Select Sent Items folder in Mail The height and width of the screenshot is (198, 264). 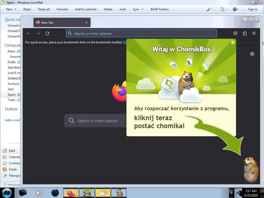tap(14, 67)
